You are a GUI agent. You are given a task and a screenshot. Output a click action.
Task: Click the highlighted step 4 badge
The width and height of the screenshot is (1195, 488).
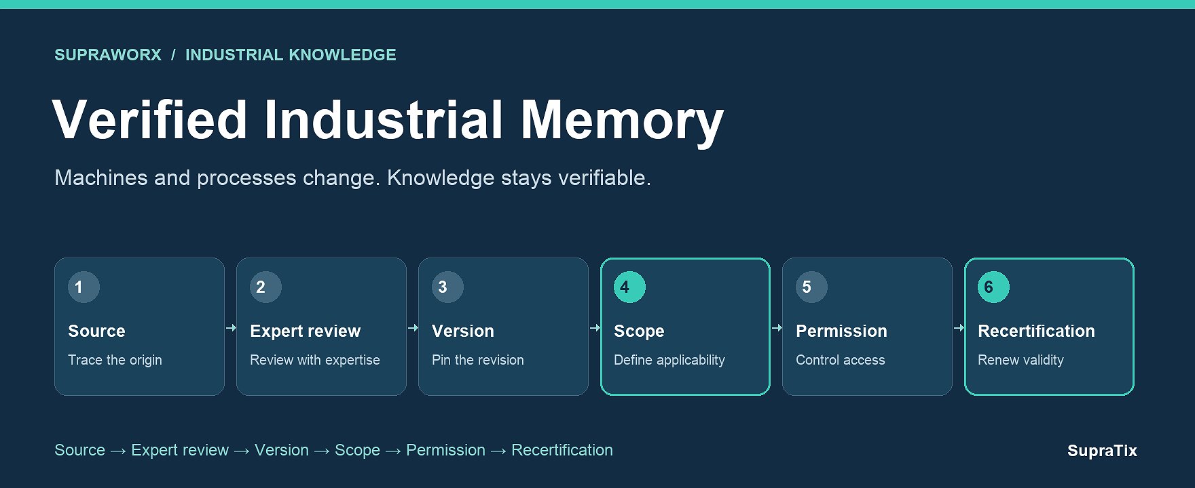(629, 287)
